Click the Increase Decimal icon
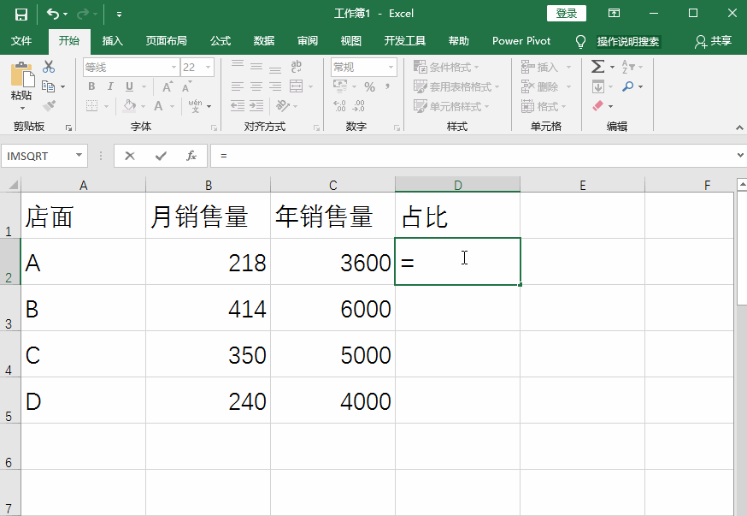 (x=339, y=106)
